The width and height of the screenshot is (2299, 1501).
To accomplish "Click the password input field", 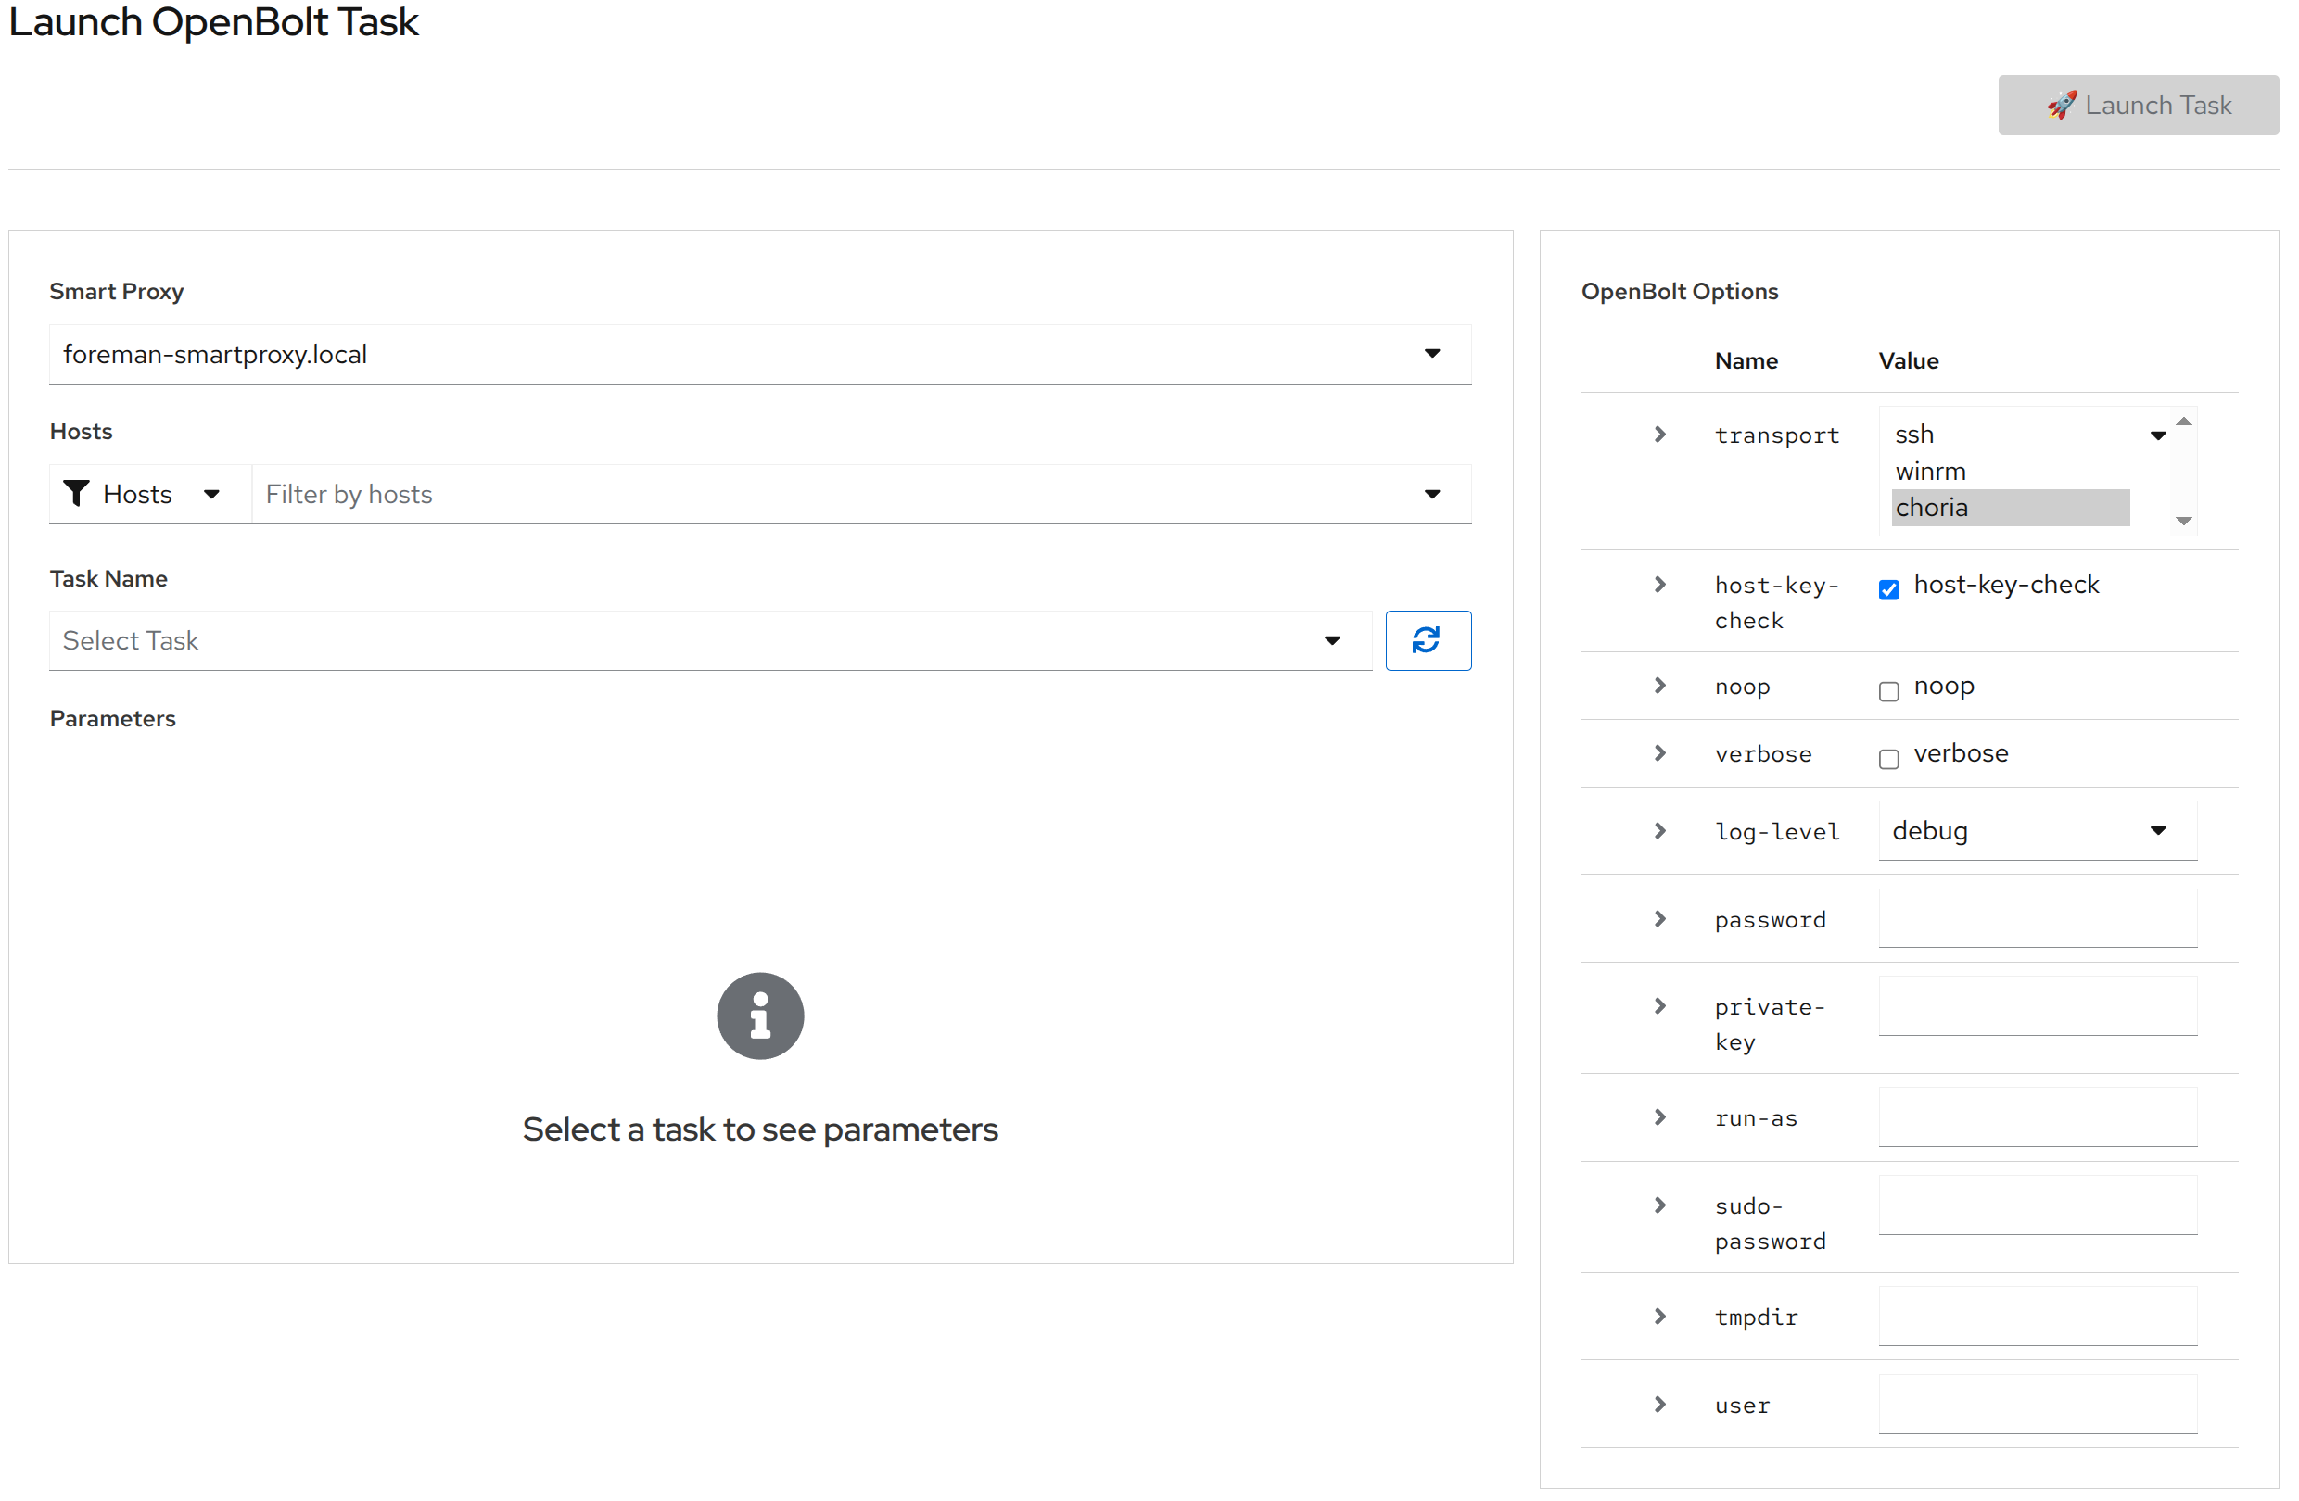I will coord(2038,918).
